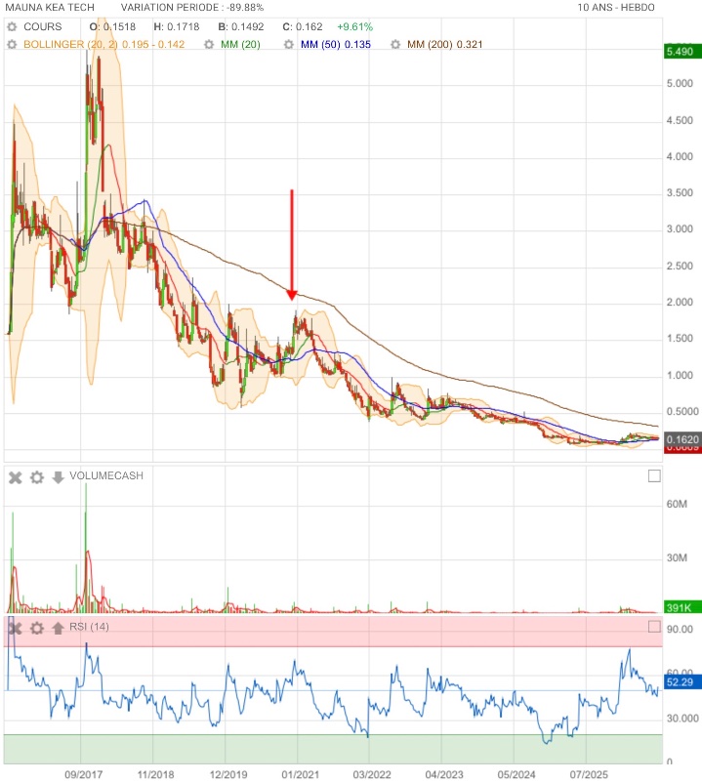Open Bollinger indicator settings gear
This screenshot has width=702, height=781.
click(12, 44)
